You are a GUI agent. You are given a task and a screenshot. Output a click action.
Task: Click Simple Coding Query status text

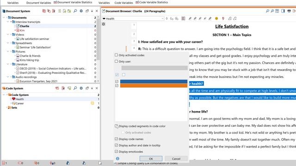pos(147,163)
